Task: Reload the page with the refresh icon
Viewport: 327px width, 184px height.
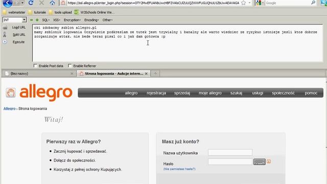Action: 31,3
